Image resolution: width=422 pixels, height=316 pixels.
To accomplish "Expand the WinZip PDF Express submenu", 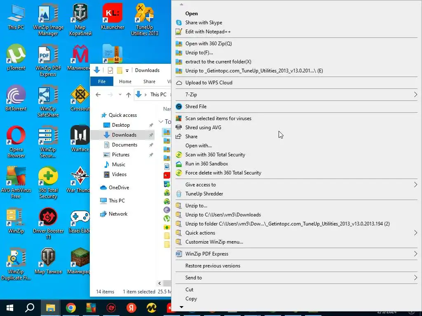I will (x=296, y=253).
